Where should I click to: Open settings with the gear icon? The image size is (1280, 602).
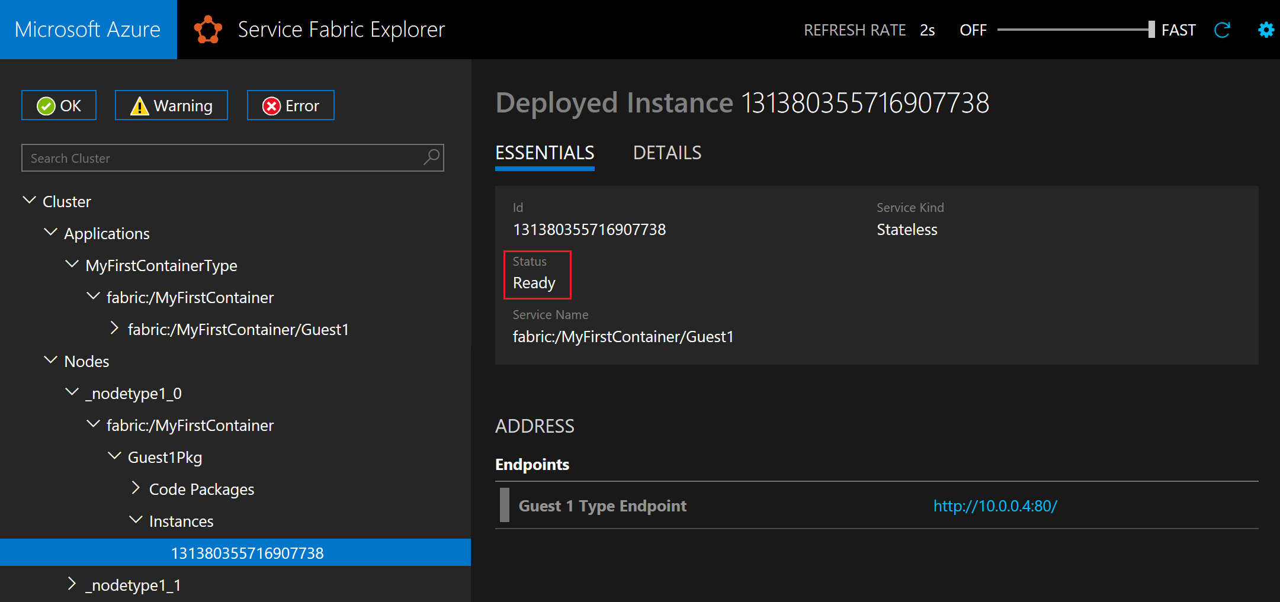click(1266, 30)
